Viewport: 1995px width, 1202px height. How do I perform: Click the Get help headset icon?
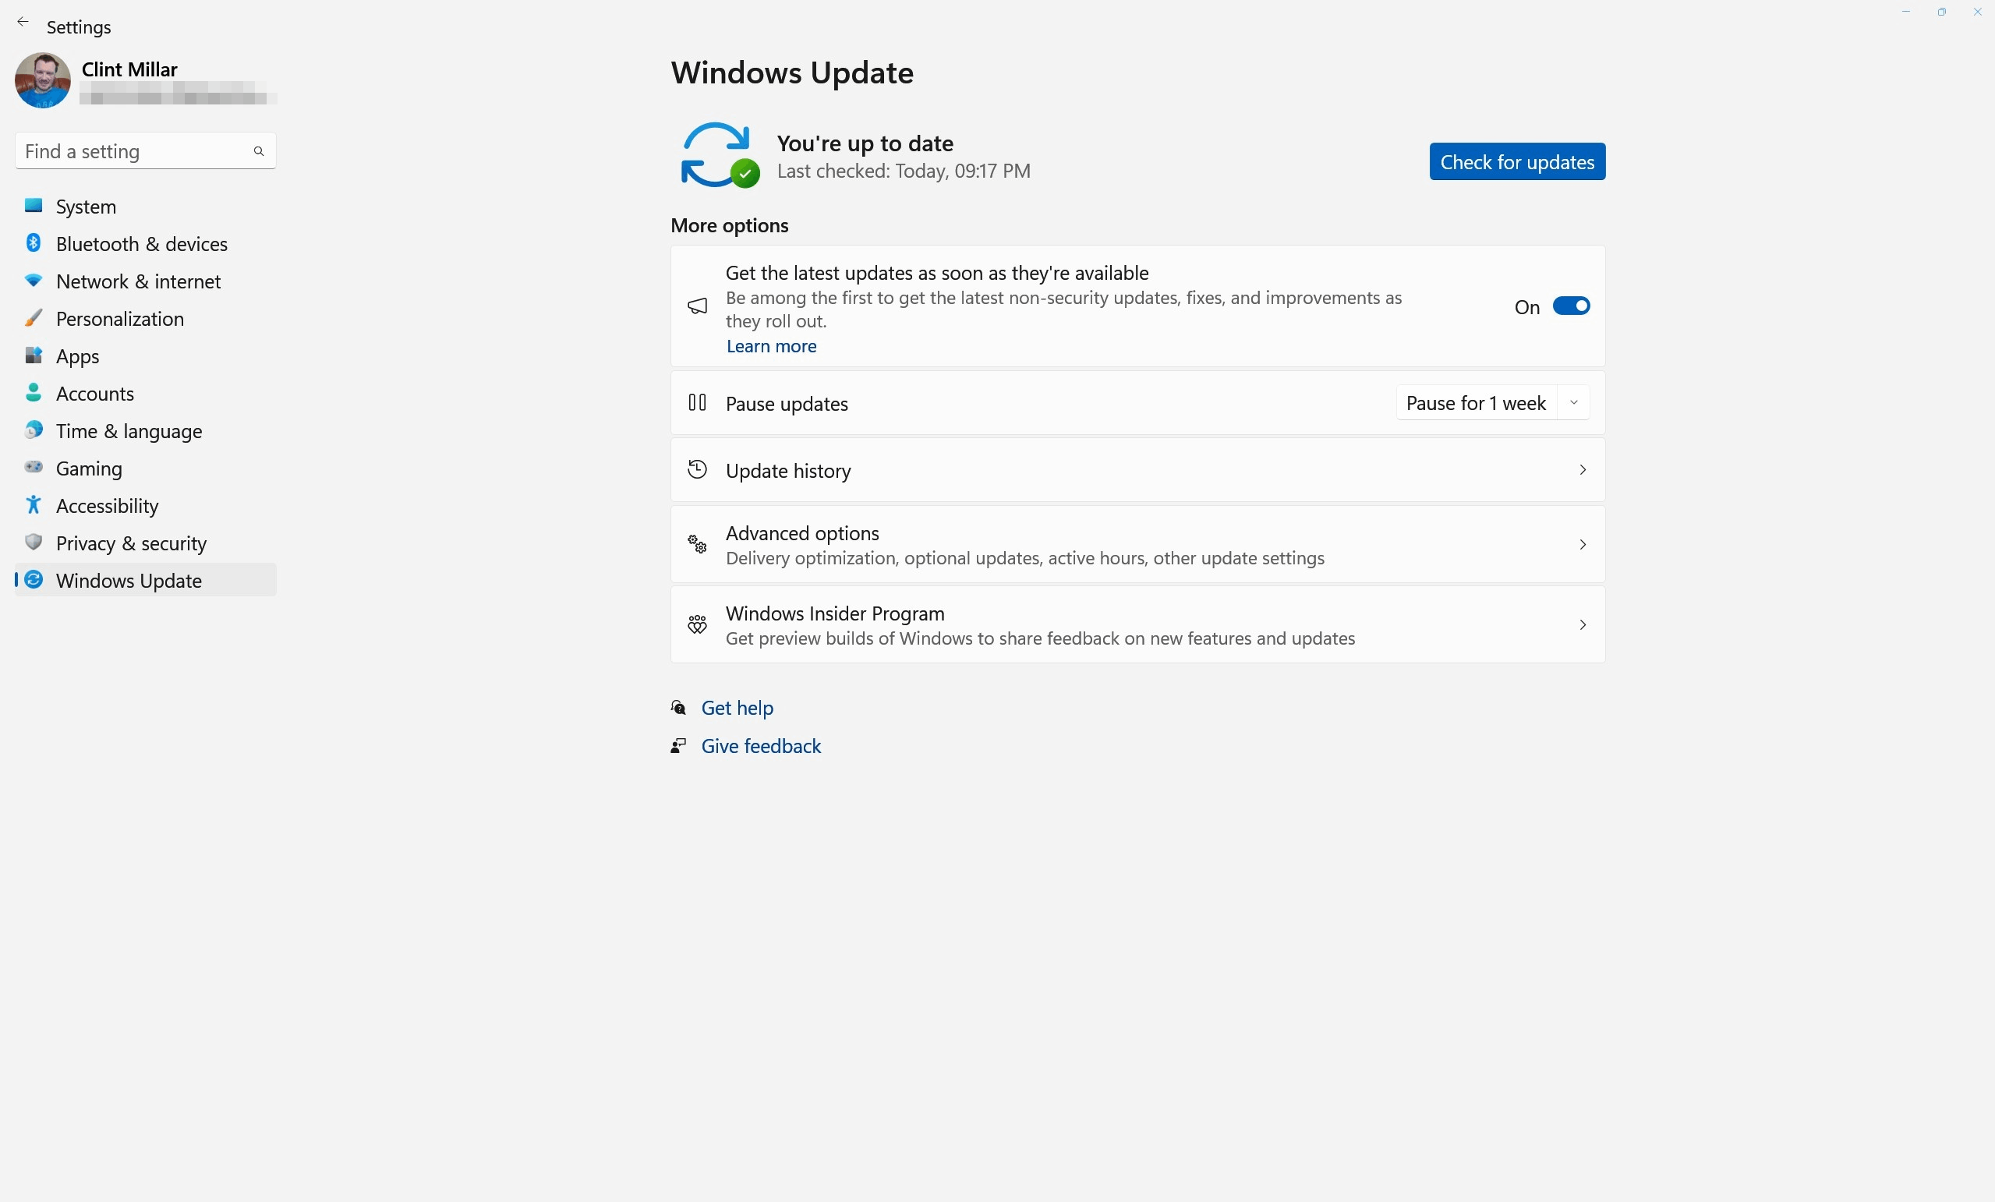coord(678,708)
